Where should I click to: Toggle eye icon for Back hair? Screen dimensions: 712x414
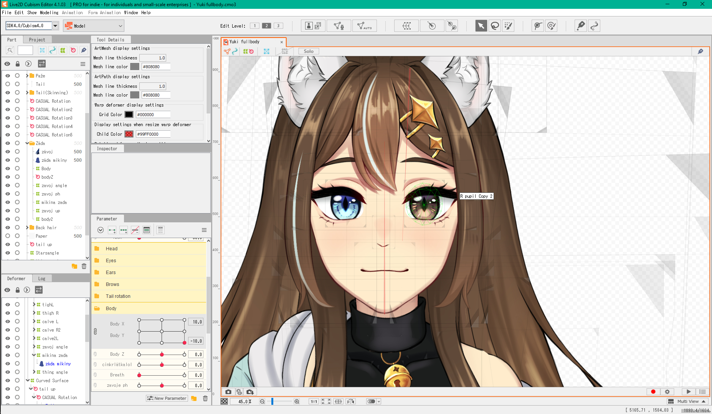coord(8,228)
